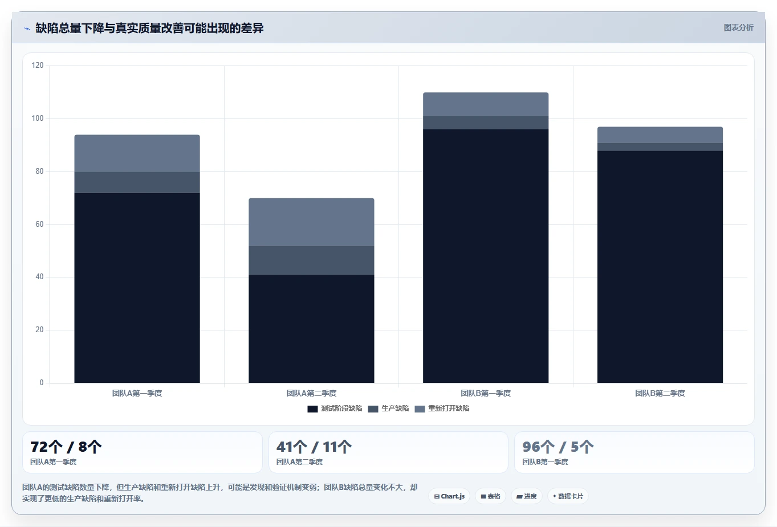Click the icon in the Chart.js tag
Screen dimensions: 777x527
click(437, 497)
